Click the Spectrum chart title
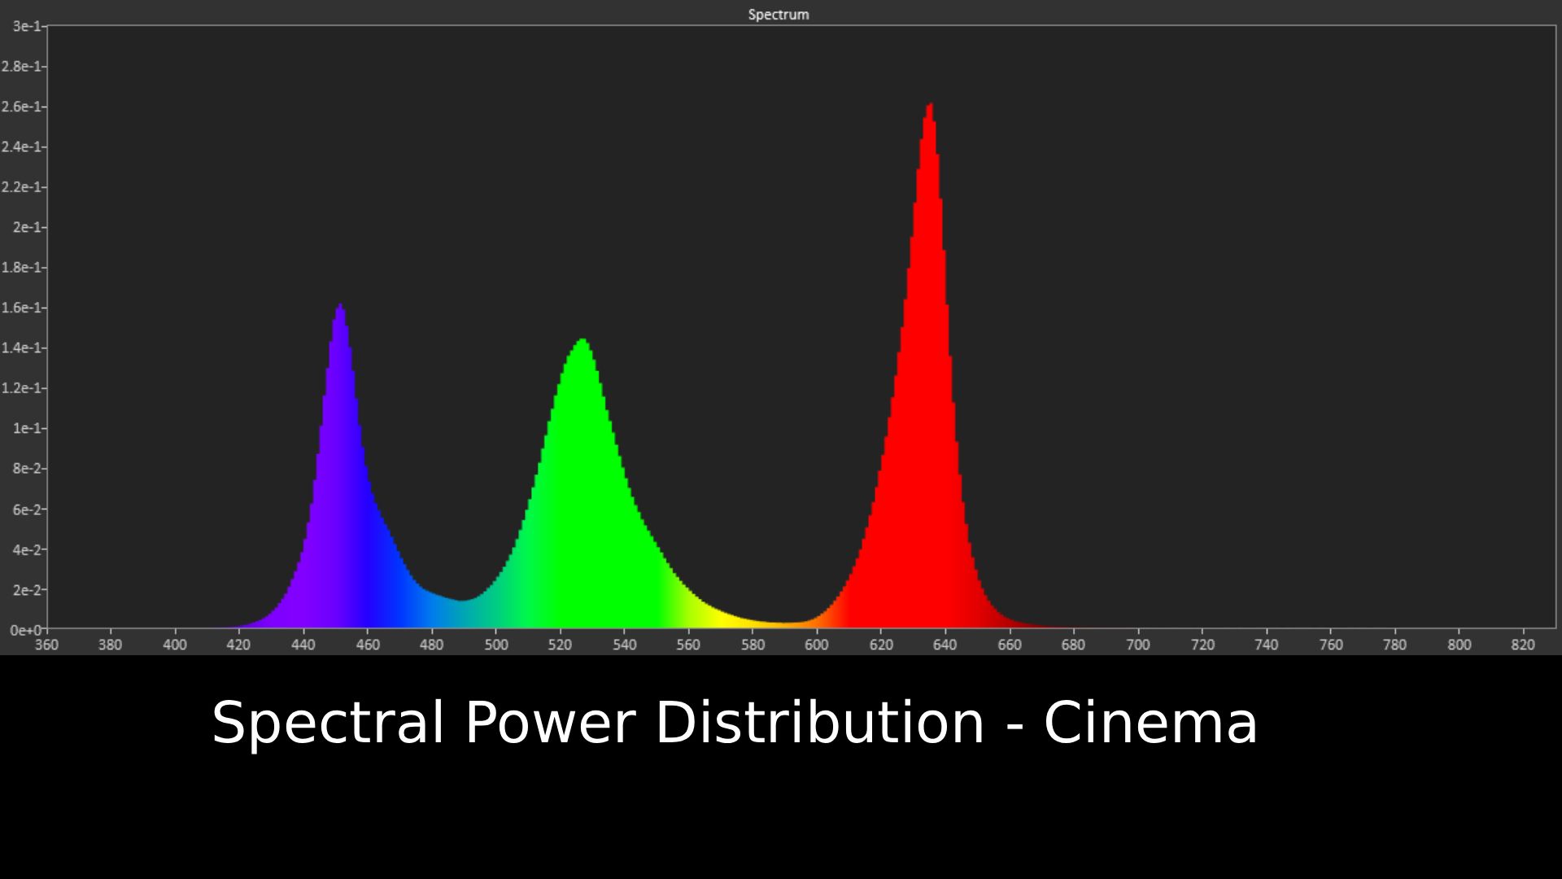 point(779,15)
